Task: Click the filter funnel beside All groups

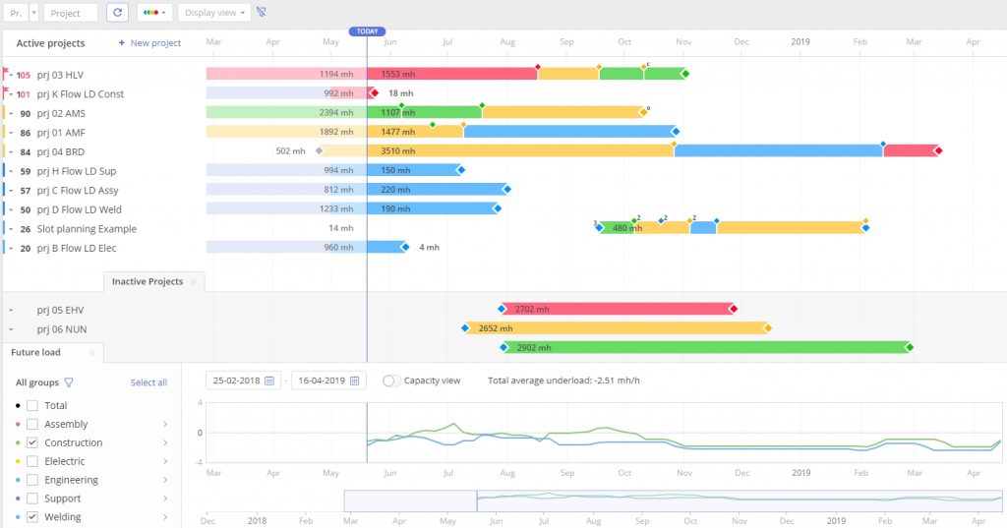Action: pyautogui.click(x=69, y=382)
